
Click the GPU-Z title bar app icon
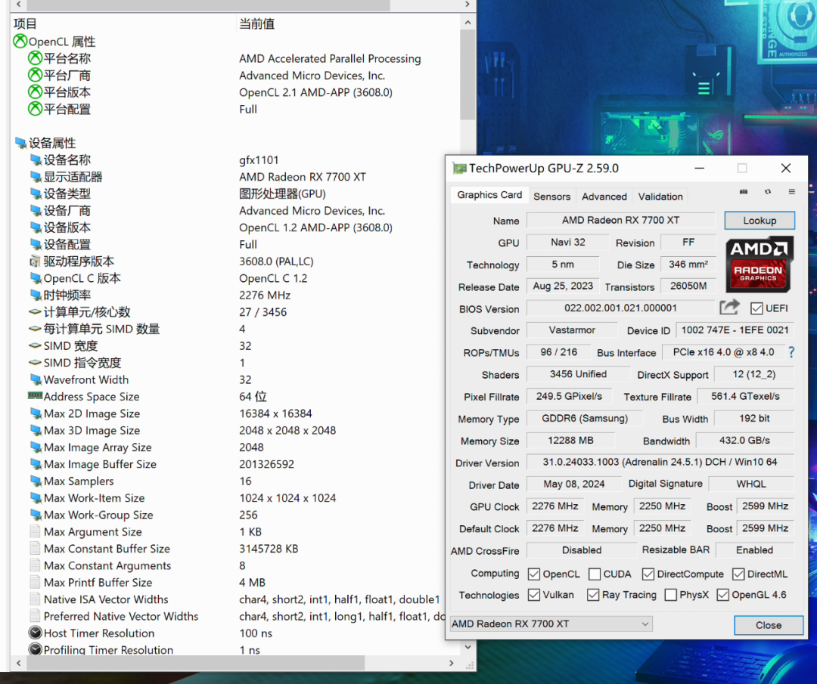coord(459,168)
